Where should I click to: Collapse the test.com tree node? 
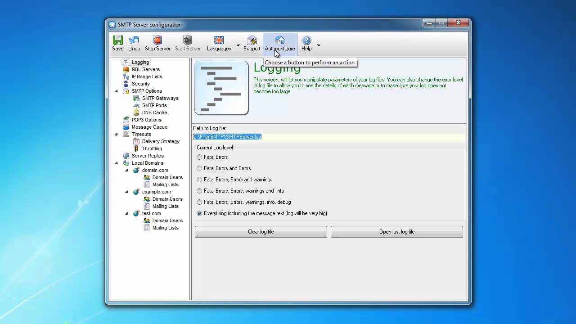click(x=126, y=214)
